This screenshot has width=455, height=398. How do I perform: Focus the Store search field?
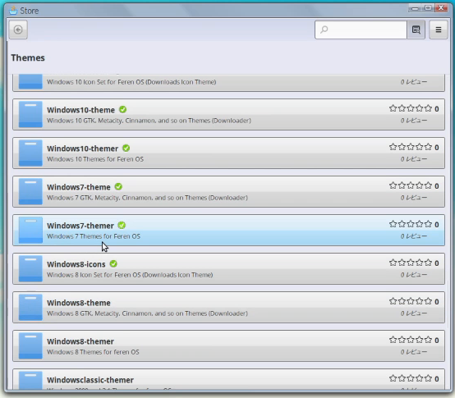point(361,30)
